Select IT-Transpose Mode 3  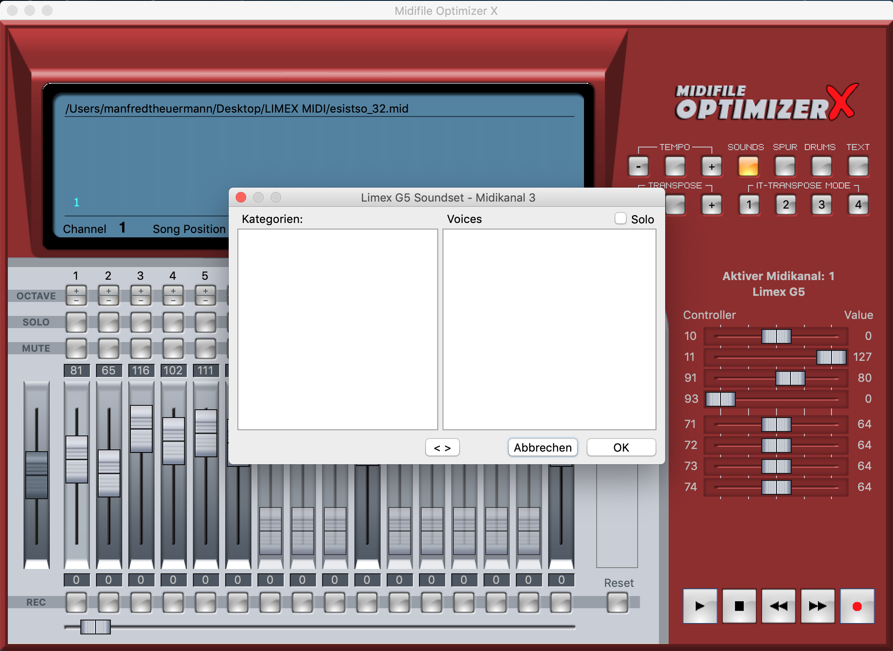click(821, 205)
